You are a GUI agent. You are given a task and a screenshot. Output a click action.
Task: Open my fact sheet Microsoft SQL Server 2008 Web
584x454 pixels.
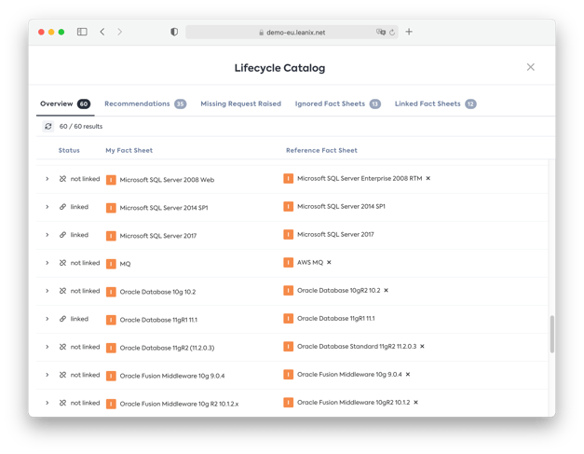[x=167, y=180]
